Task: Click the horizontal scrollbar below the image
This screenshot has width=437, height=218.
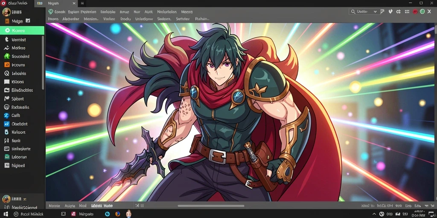Action: [211, 206]
